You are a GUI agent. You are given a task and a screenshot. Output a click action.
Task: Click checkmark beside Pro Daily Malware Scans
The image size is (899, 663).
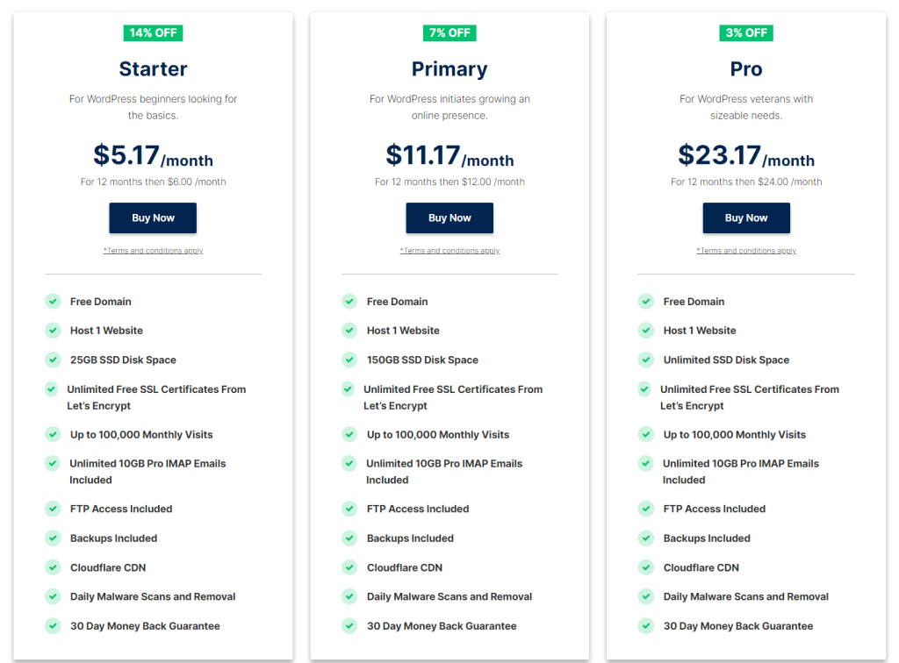click(x=646, y=596)
